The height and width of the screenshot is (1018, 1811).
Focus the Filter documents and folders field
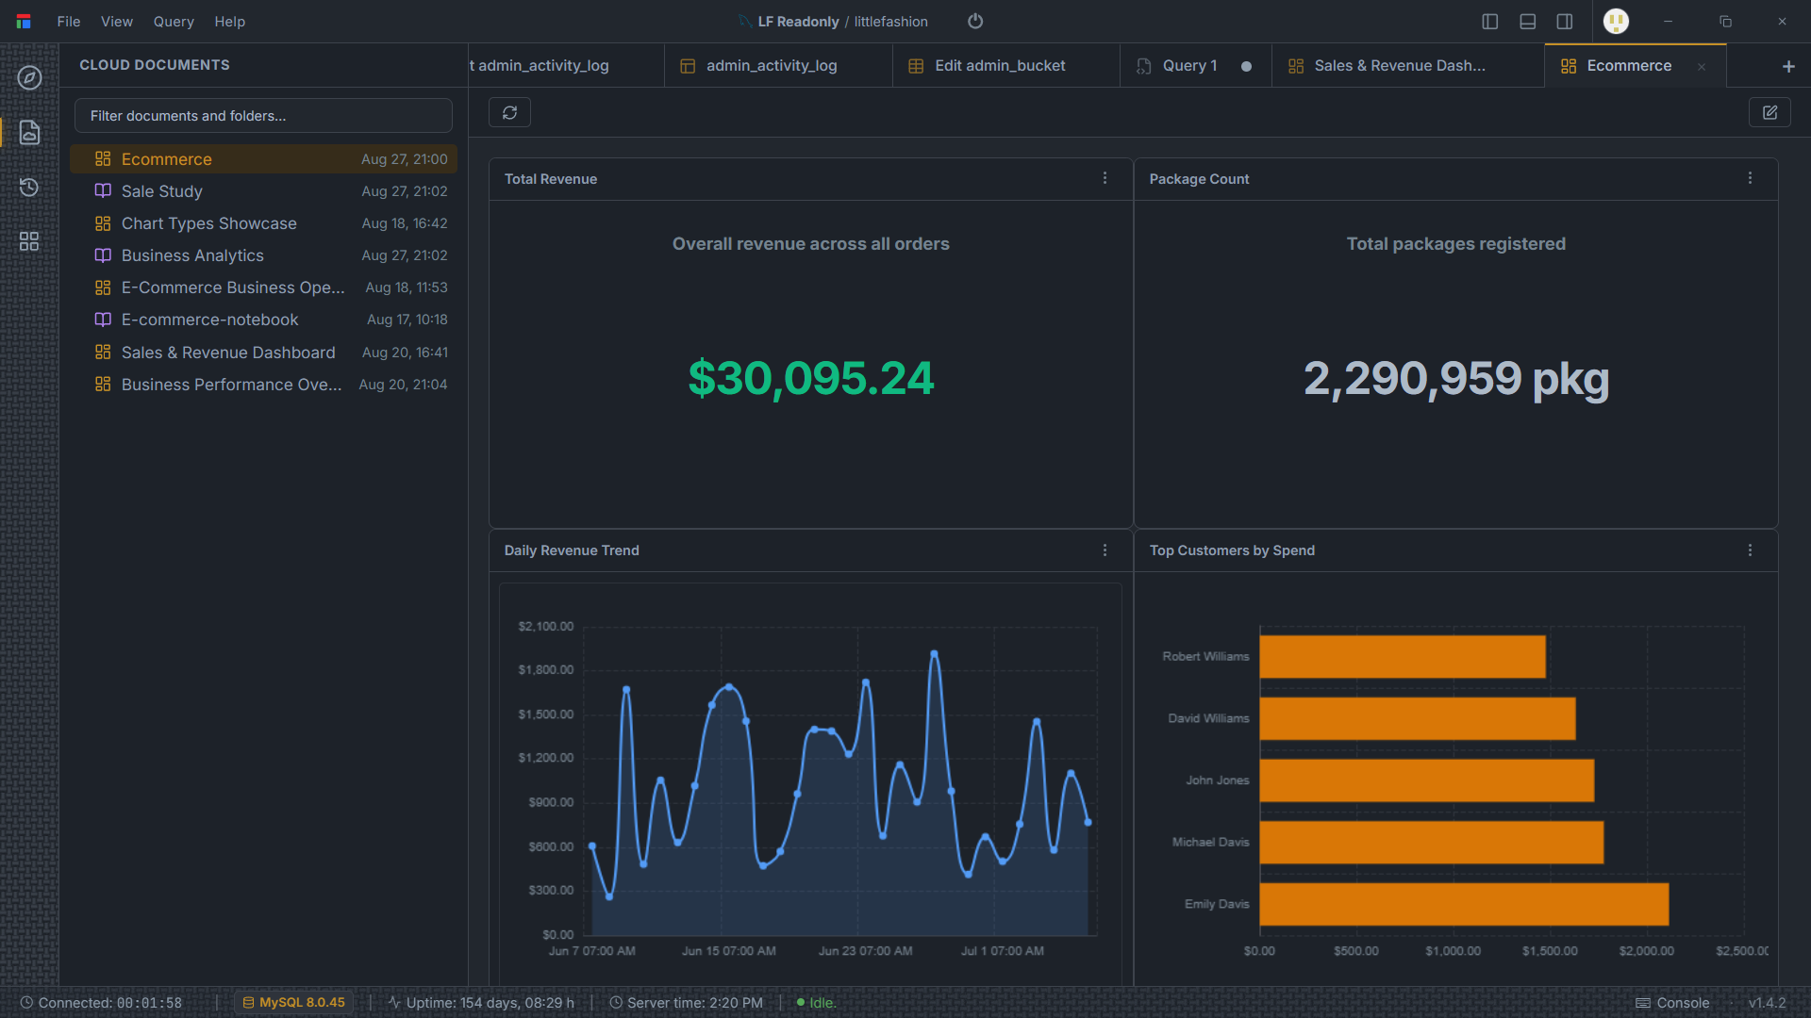pyautogui.click(x=263, y=116)
